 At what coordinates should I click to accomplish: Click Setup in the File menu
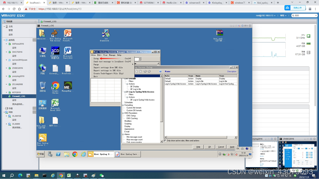pos(112,58)
